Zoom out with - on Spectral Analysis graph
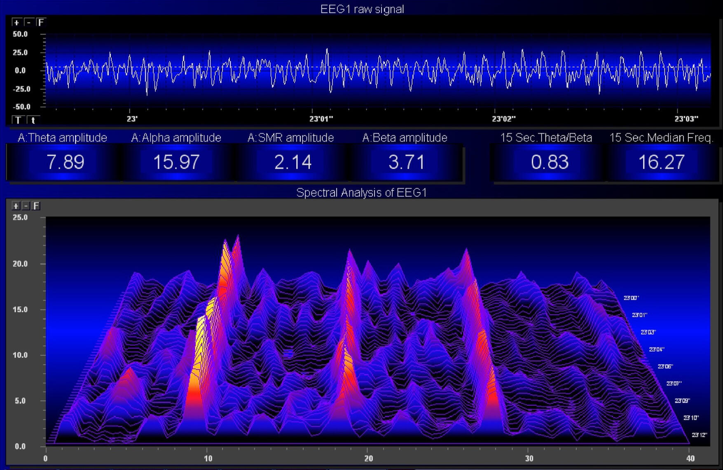 (26, 206)
